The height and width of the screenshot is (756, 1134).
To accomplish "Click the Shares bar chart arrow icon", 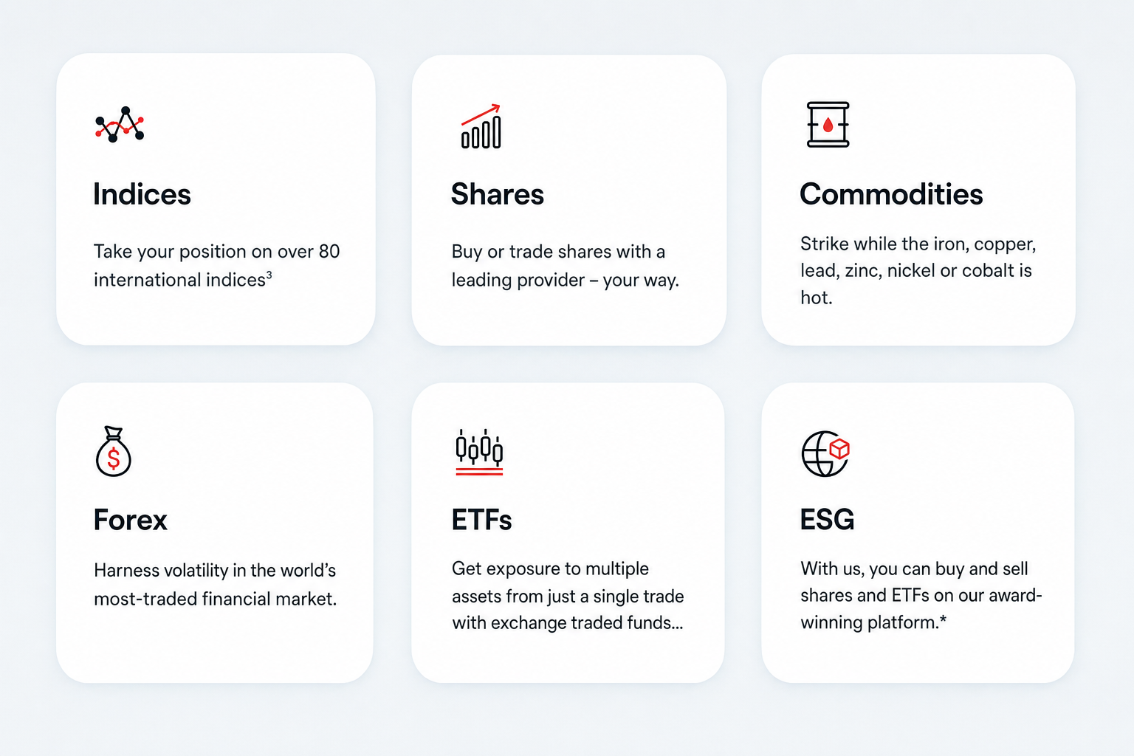I will click(481, 126).
